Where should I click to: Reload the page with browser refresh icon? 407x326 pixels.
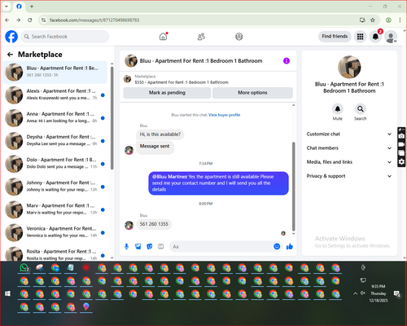tap(30, 20)
